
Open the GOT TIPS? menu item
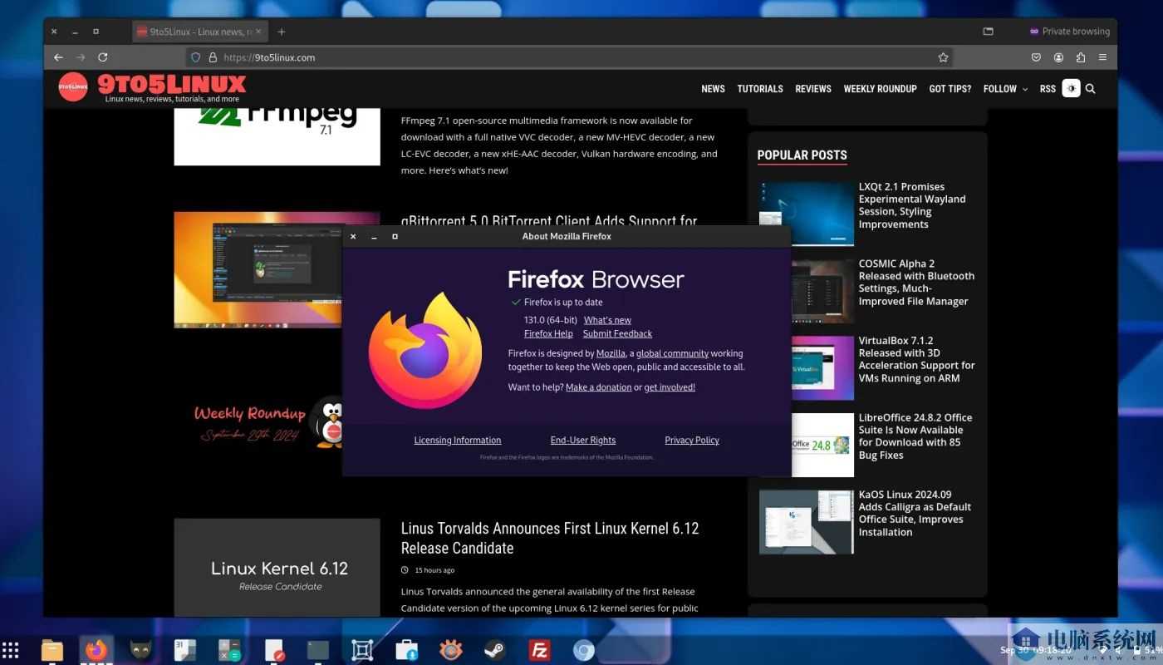point(950,88)
